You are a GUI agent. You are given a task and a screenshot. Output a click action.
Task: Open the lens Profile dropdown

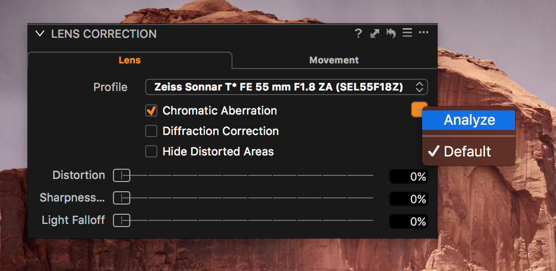287,87
